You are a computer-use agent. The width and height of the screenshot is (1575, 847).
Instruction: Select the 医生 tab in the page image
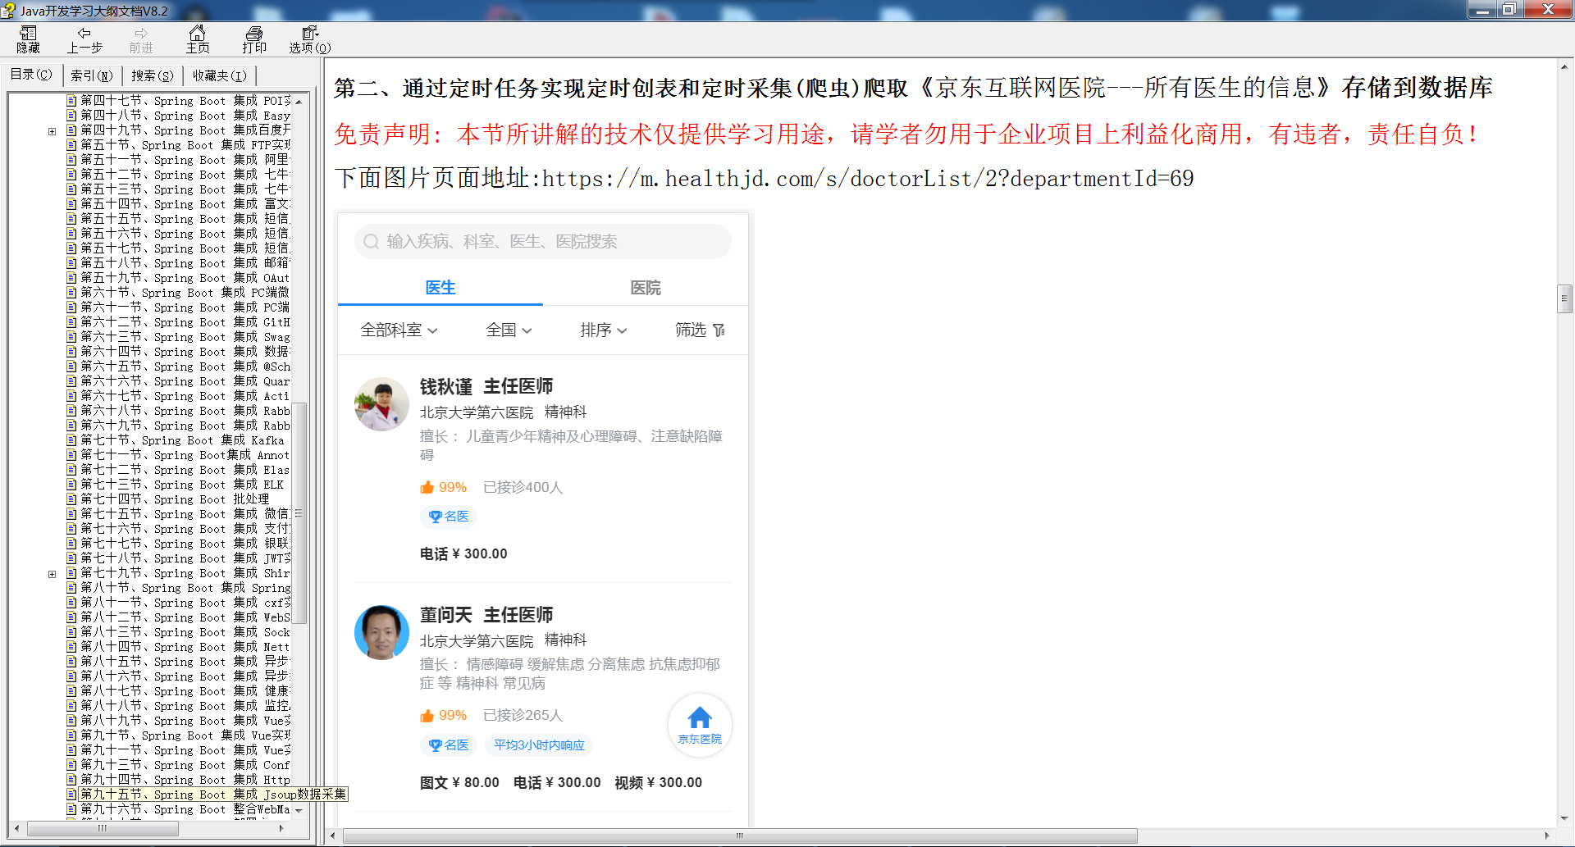tap(441, 288)
